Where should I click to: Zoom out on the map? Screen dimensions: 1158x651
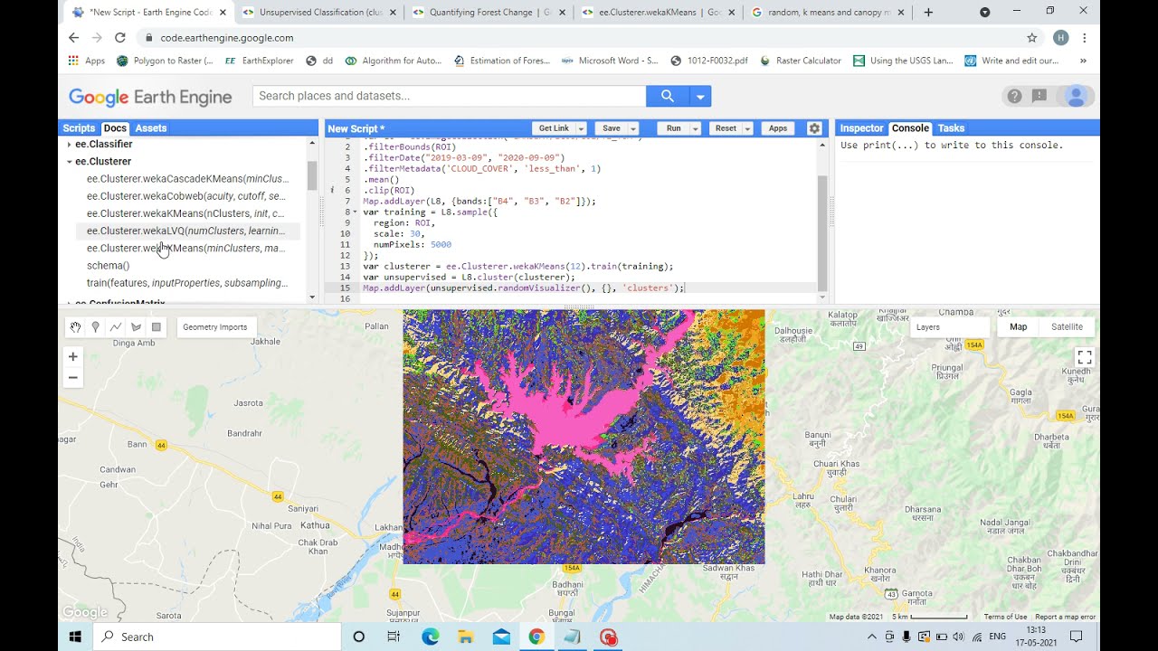[73, 378]
